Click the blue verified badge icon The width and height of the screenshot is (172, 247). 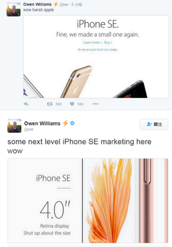pyautogui.click(x=72, y=123)
